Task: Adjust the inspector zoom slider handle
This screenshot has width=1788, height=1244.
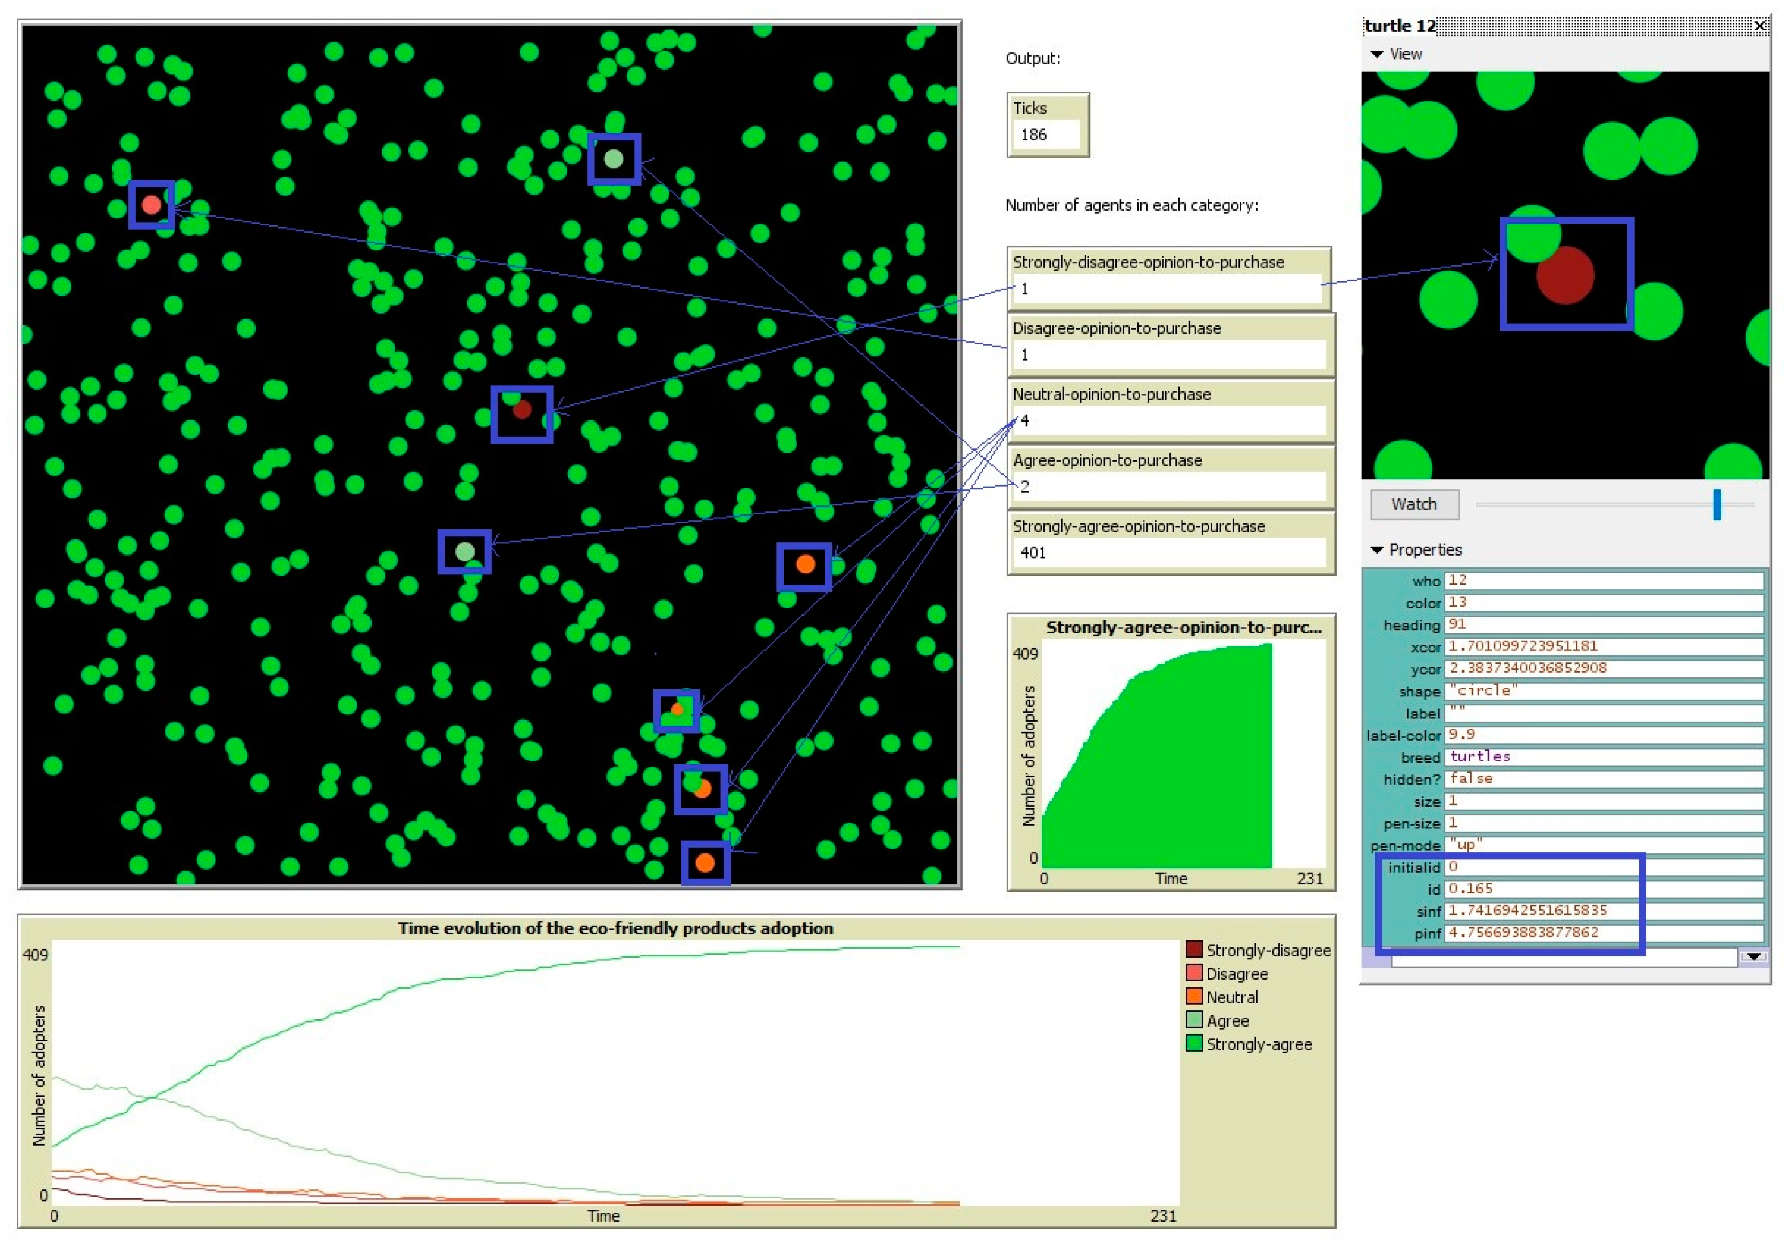Action: tap(1716, 505)
